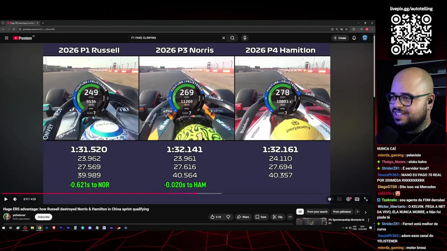Mute the video volume speaker
The height and width of the screenshot is (251, 447).
(x=15, y=199)
